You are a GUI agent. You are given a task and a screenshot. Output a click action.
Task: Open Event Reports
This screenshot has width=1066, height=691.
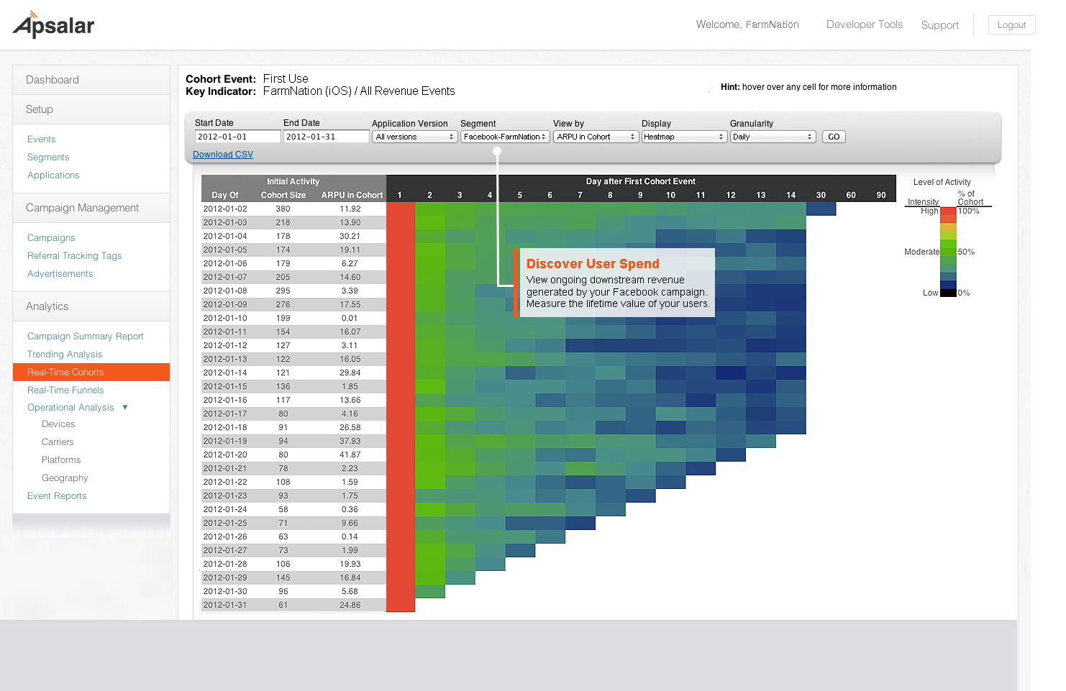click(57, 496)
